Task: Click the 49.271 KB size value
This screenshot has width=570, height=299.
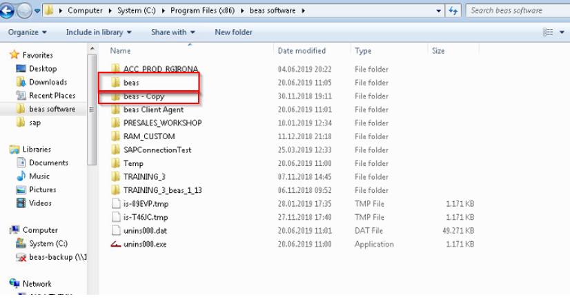Action: click(x=458, y=230)
